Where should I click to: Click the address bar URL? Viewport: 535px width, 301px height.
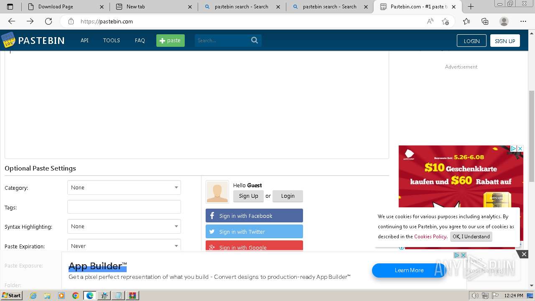[x=107, y=21]
